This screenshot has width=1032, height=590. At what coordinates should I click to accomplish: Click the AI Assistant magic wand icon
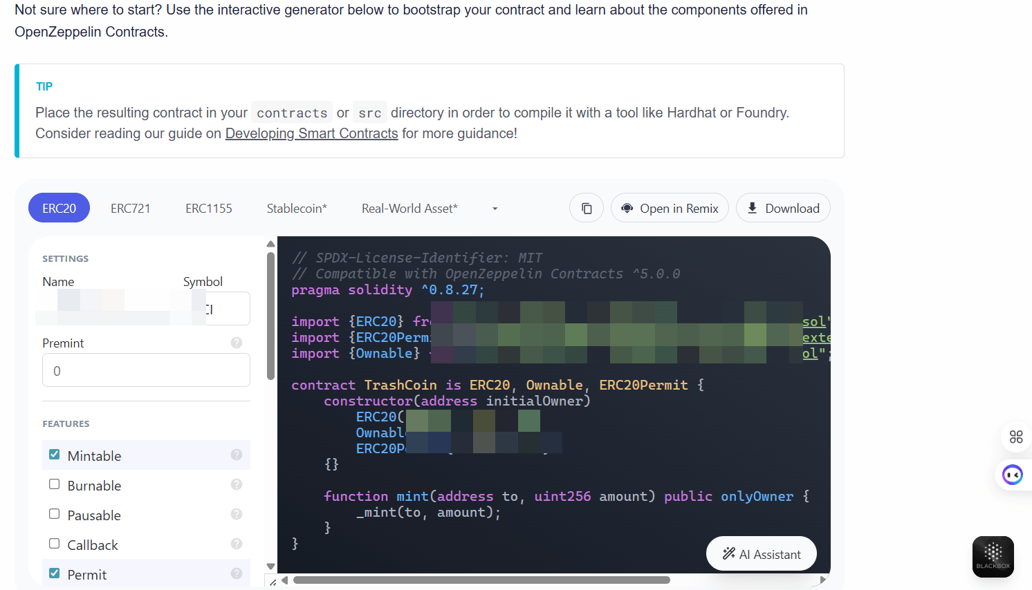click(728, 553)
